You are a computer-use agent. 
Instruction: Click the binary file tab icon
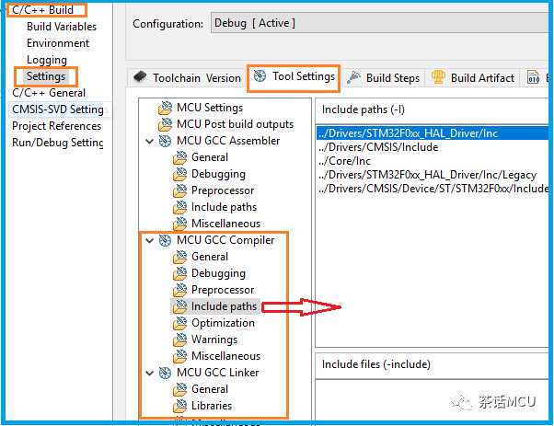click(x=533, y=77)
